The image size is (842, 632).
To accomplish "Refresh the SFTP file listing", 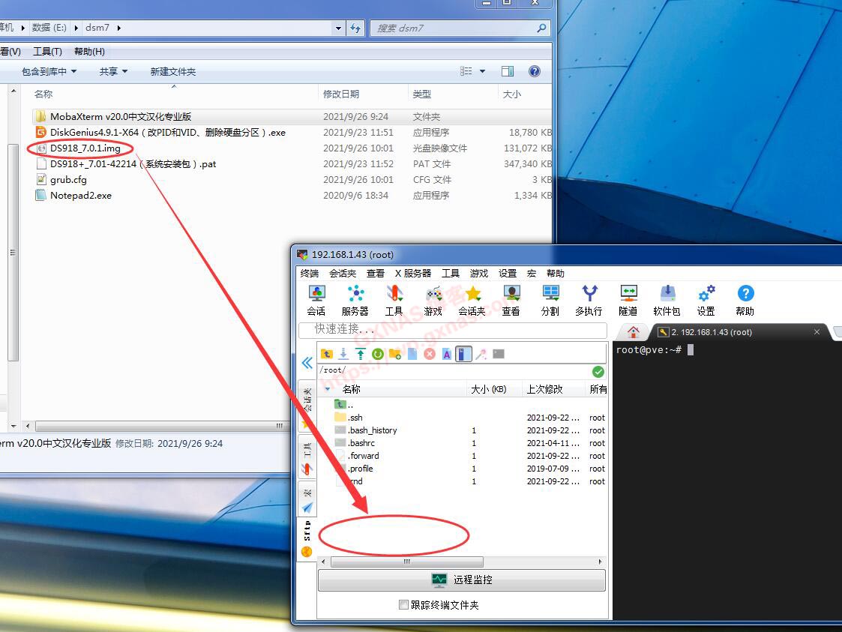I will tap(379, 353).
